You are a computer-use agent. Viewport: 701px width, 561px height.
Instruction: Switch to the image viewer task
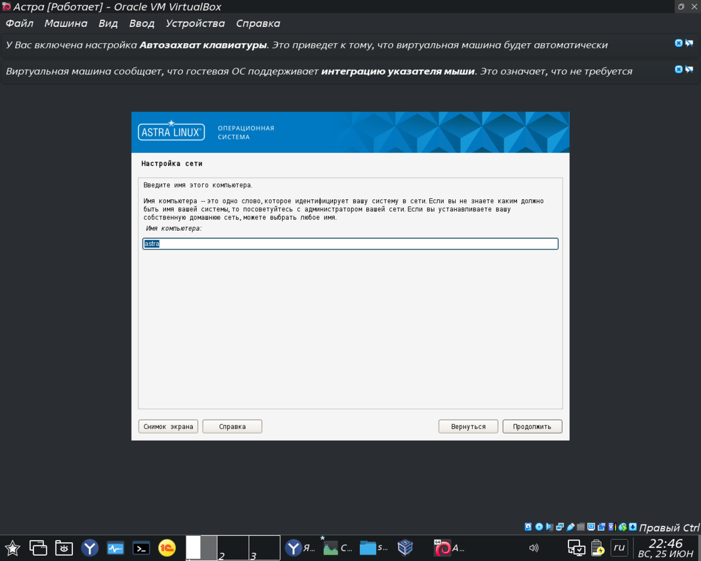[x=338, y=548]
